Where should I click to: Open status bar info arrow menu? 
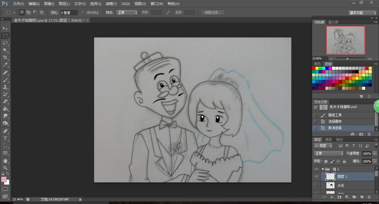tap(80, 199)
